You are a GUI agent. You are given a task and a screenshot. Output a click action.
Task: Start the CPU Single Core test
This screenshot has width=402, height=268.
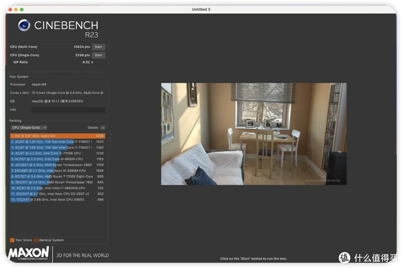[x=98, y=55]
